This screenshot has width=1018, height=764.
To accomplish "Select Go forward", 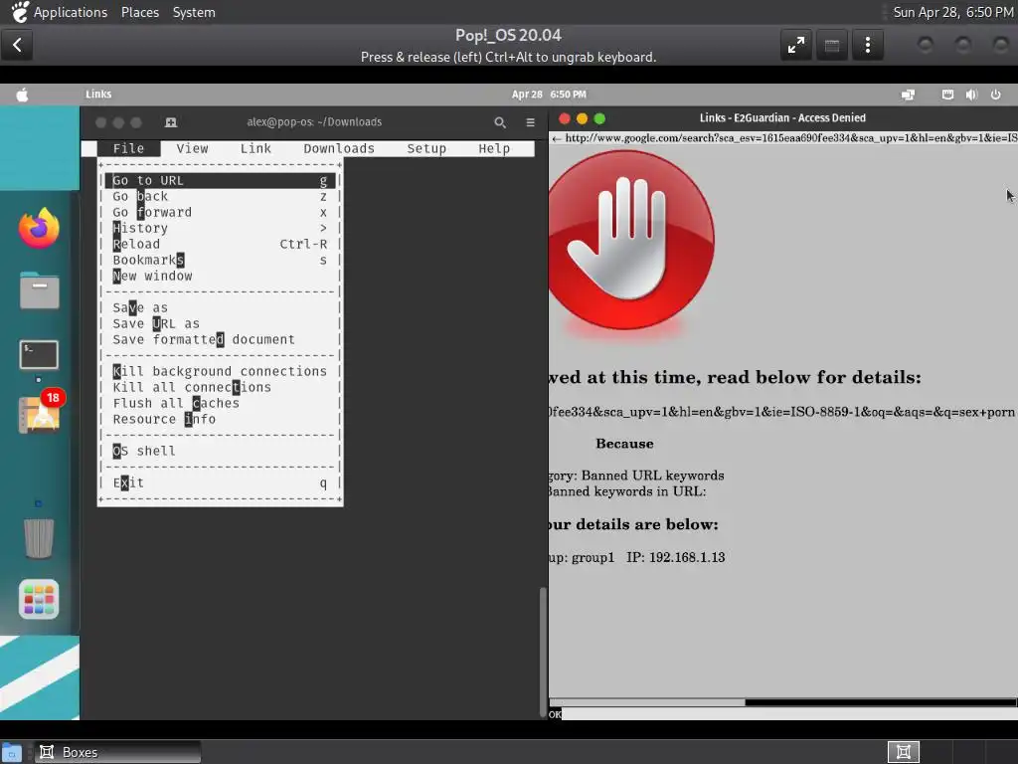I will (220, 213).
